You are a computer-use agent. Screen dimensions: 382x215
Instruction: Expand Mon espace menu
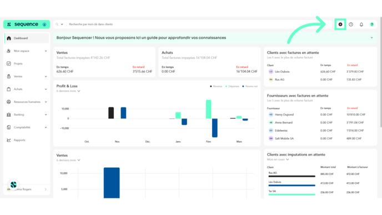(x=27, y=51)
